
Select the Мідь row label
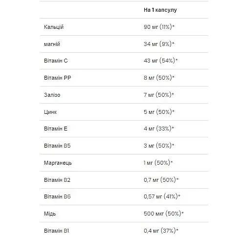pyautogui.click(x=50, y=214)
